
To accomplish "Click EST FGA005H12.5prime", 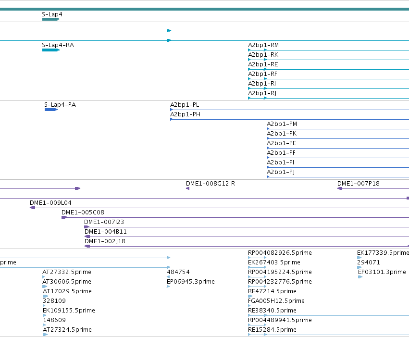I will pyautogui.click(x=276, y=301).
